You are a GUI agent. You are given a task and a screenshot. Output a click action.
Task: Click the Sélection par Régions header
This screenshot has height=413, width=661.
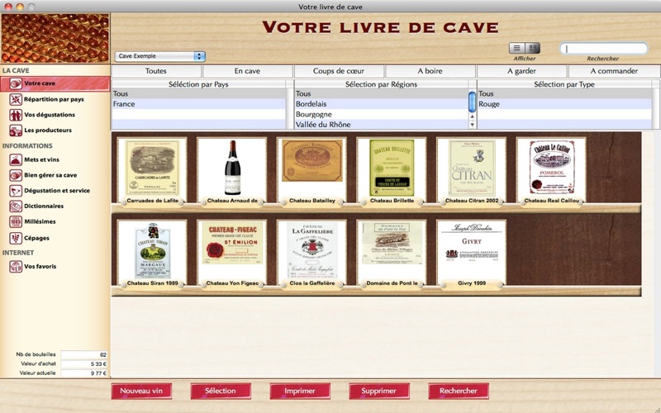(x=381, y=84)
